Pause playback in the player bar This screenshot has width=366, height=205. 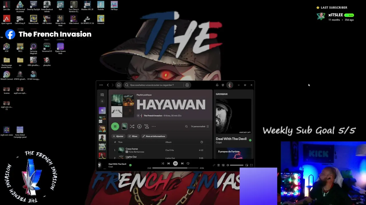tap(175, 163)
